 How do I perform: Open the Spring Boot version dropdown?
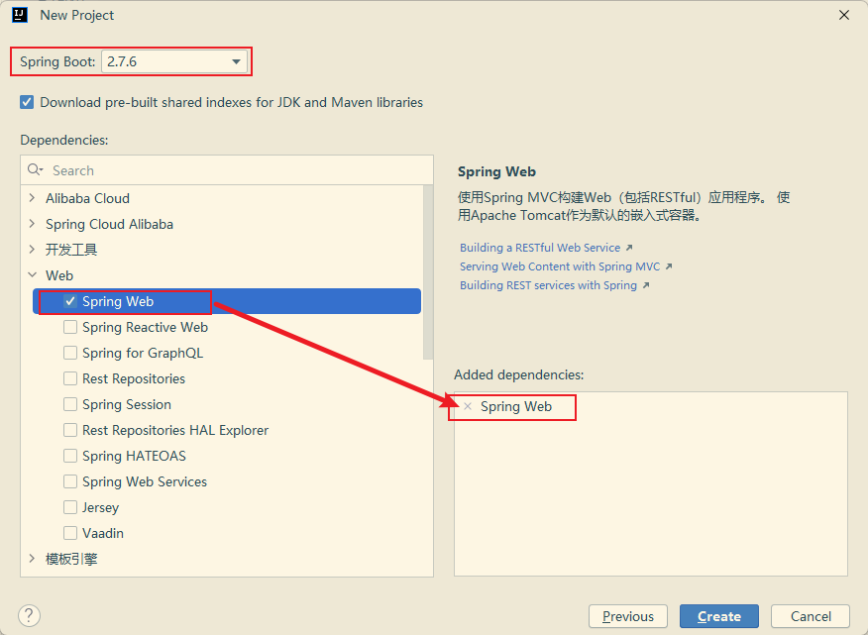173,61
